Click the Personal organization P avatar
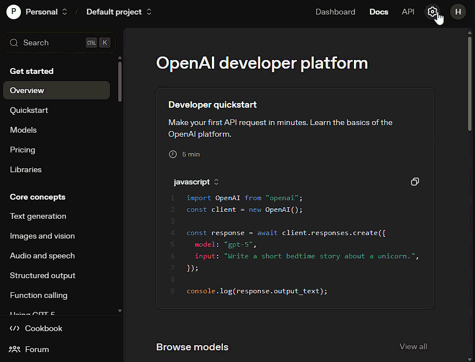The image size is (475, 362). tap(15, 12)
